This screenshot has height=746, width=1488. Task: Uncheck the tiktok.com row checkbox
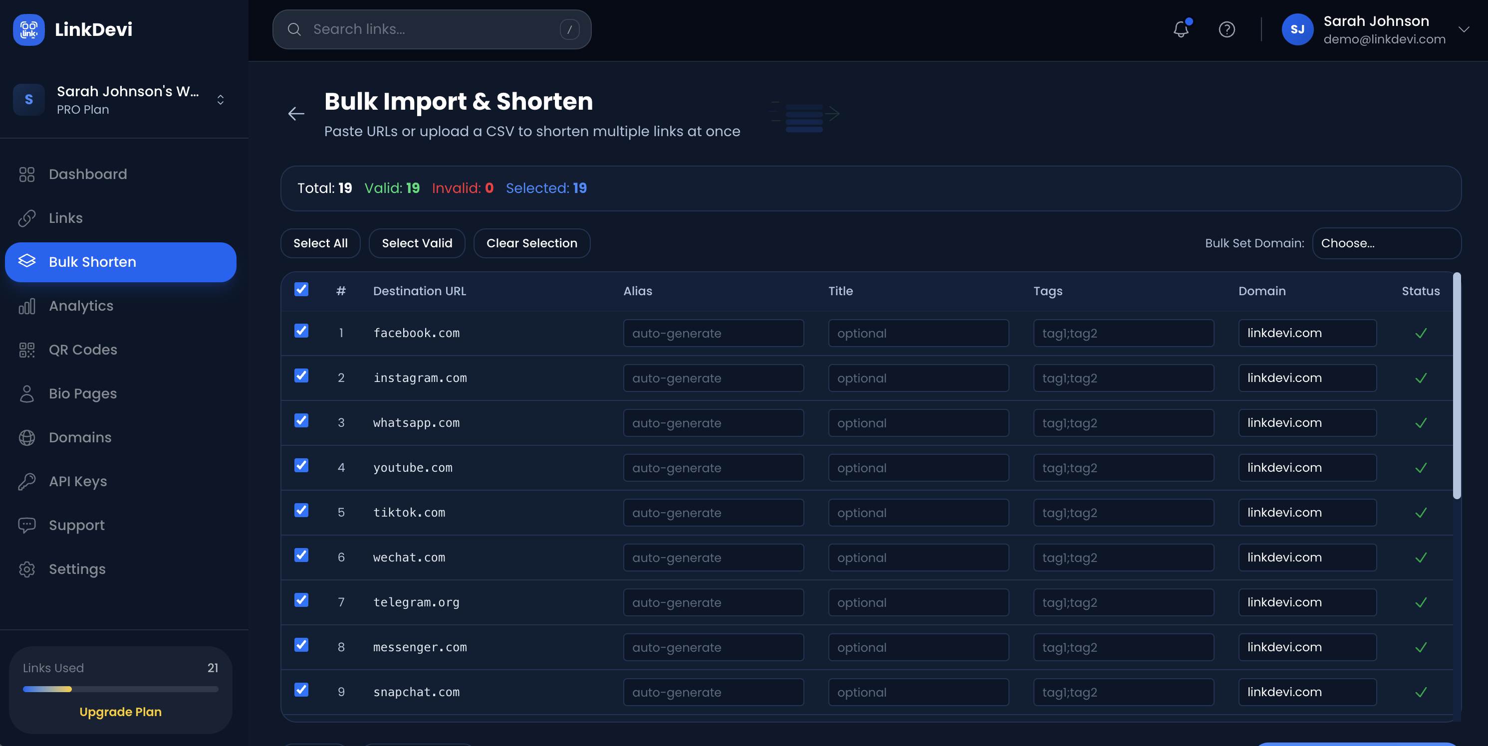[x=301, y=511]
